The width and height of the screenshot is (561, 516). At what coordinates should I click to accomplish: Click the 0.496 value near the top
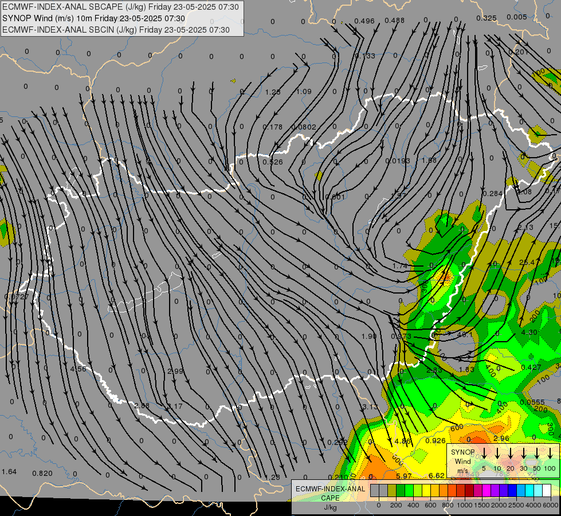pos(364,21)
